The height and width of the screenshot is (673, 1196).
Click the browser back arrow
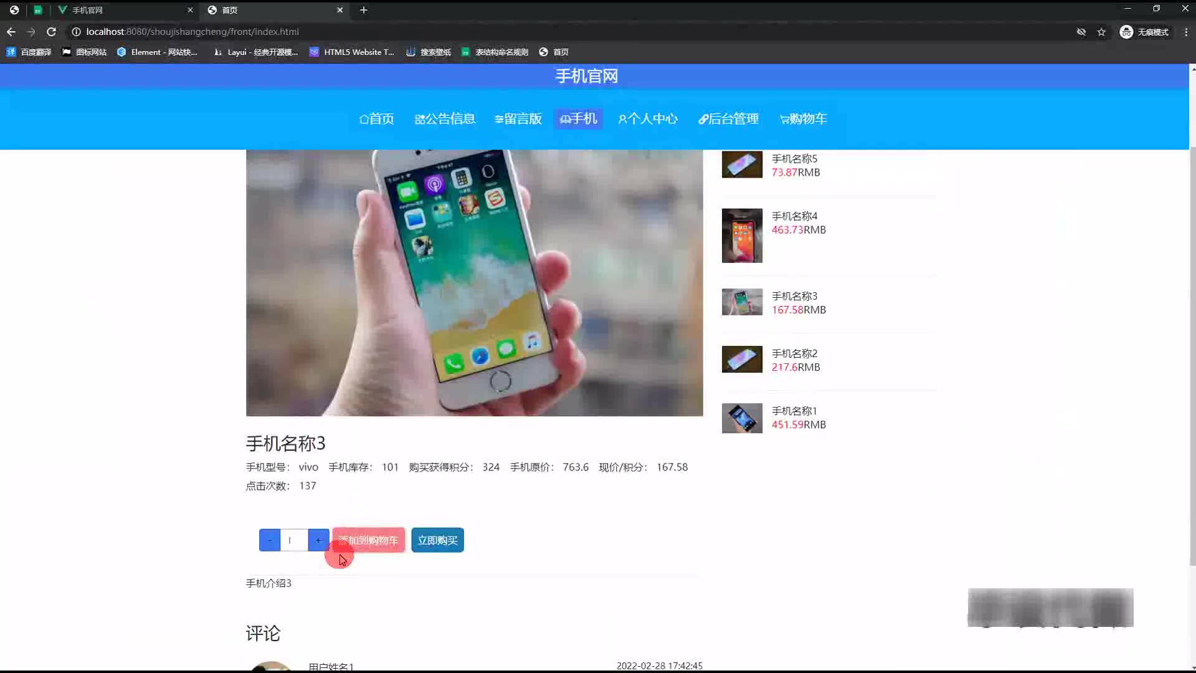click(x=11, y=32)
